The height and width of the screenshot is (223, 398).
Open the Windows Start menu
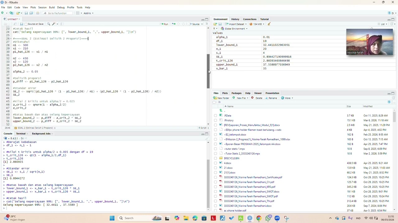tap(112, 218)
